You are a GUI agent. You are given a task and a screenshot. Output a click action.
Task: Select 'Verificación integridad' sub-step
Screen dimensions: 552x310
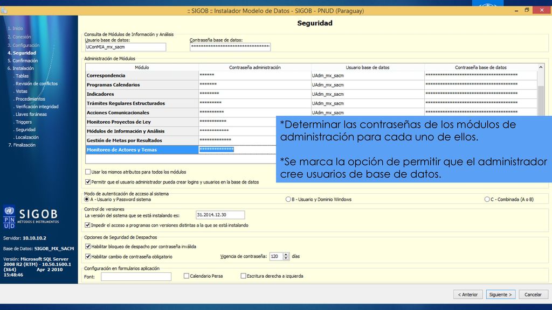36,107
